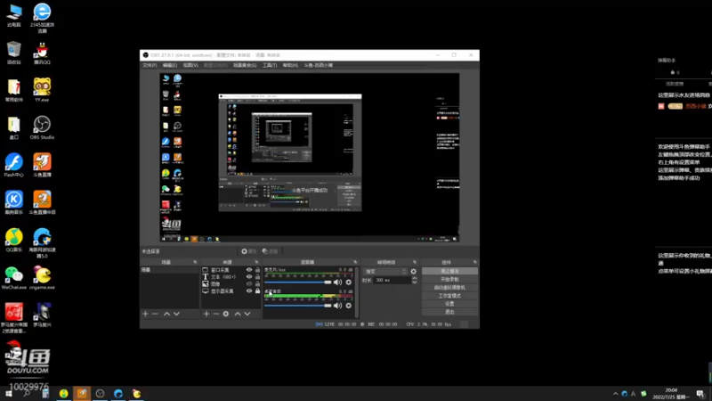This screenshot has width=712, height=401.
Task: Toggle visibility of the 显示器采集 source
Action: [x=249, y=291]
